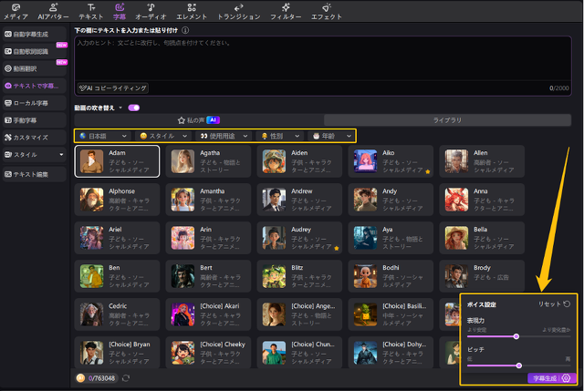Select the Aiden voice card

(299, 161)
